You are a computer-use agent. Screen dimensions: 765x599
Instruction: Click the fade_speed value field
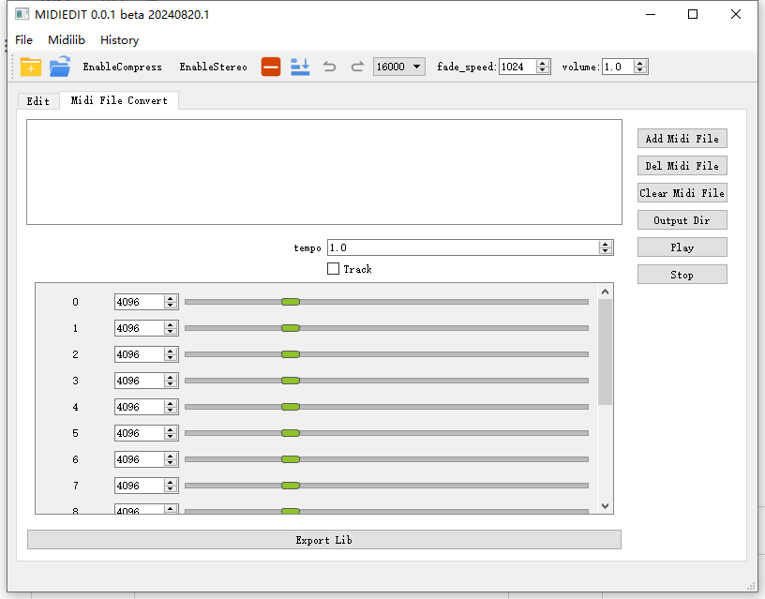coord(517,67)
